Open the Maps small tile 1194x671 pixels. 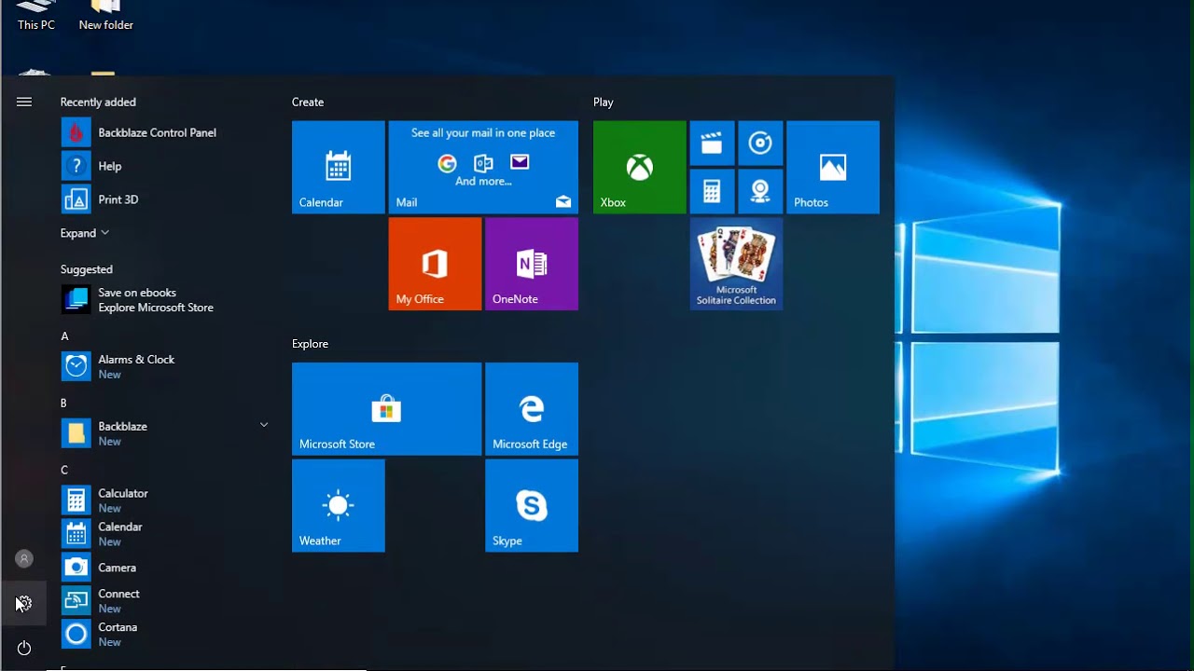(760, 192)
